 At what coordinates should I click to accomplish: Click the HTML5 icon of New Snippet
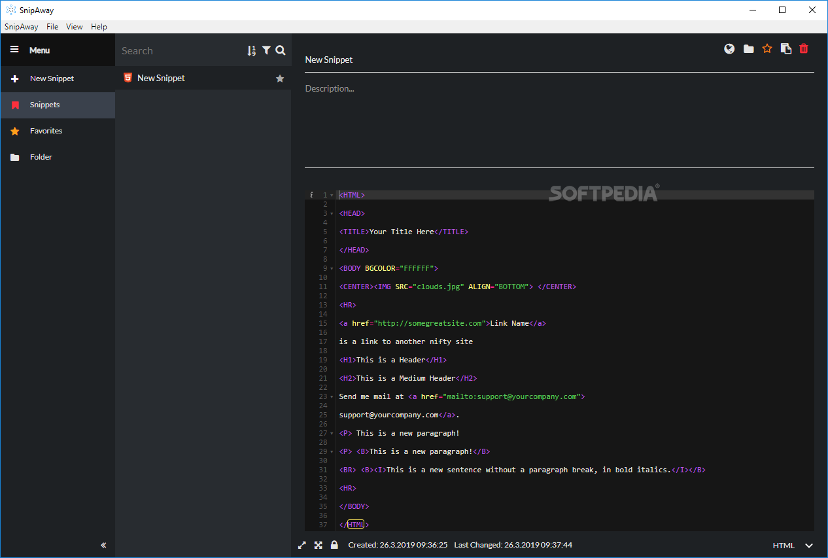tap(128, 78)
